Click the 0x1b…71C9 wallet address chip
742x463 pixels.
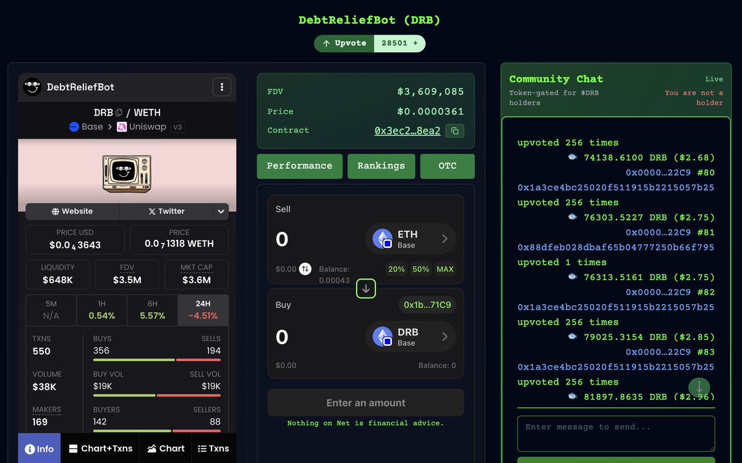coord(427,305)
